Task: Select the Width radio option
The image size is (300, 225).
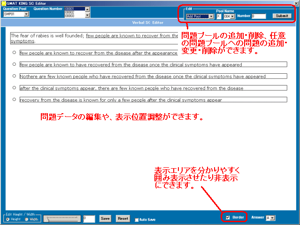Action: [26, 219]
